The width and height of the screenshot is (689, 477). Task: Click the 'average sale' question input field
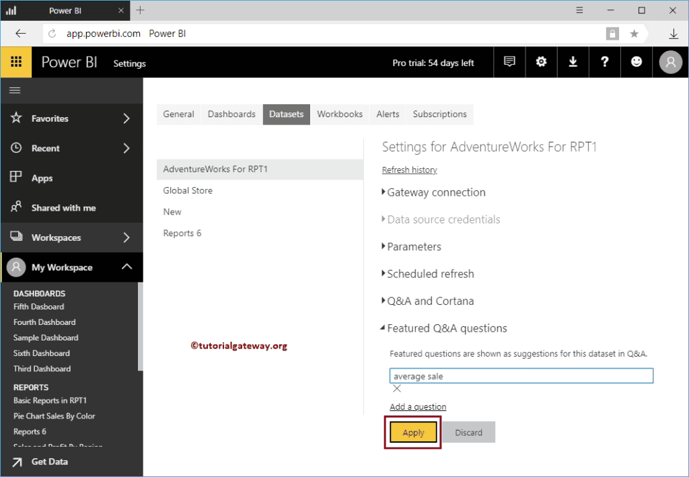coord(521,376)
